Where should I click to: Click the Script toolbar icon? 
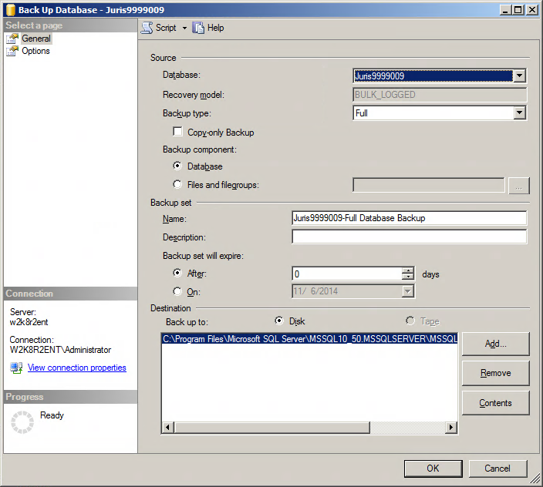[x=147, y=28]
